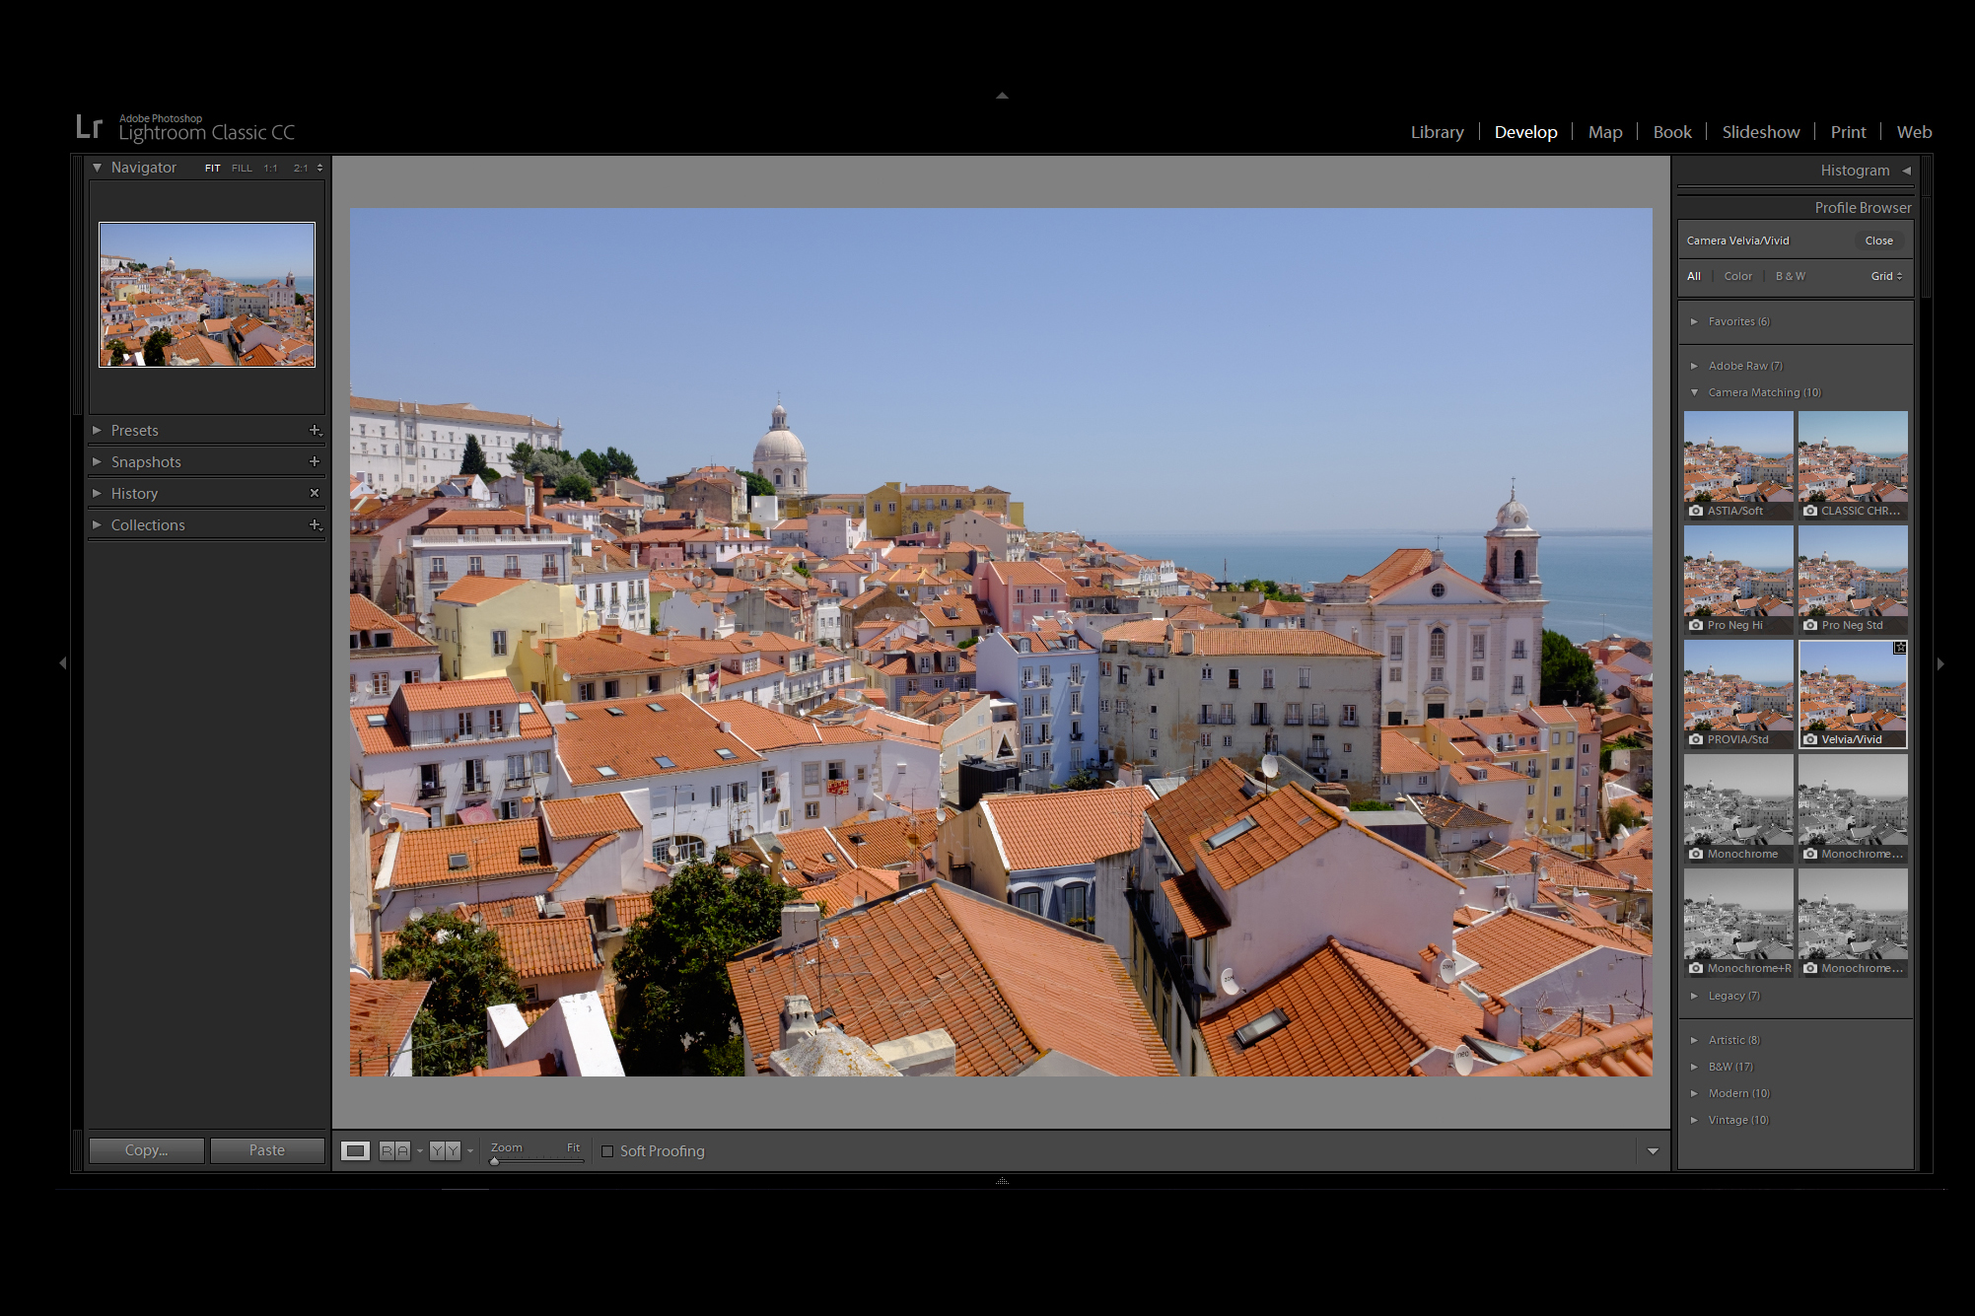The height and width of the screenshot is (1316, 1975).
Task: Click the Zoom slider handle
Action: tap(493, 1160)
